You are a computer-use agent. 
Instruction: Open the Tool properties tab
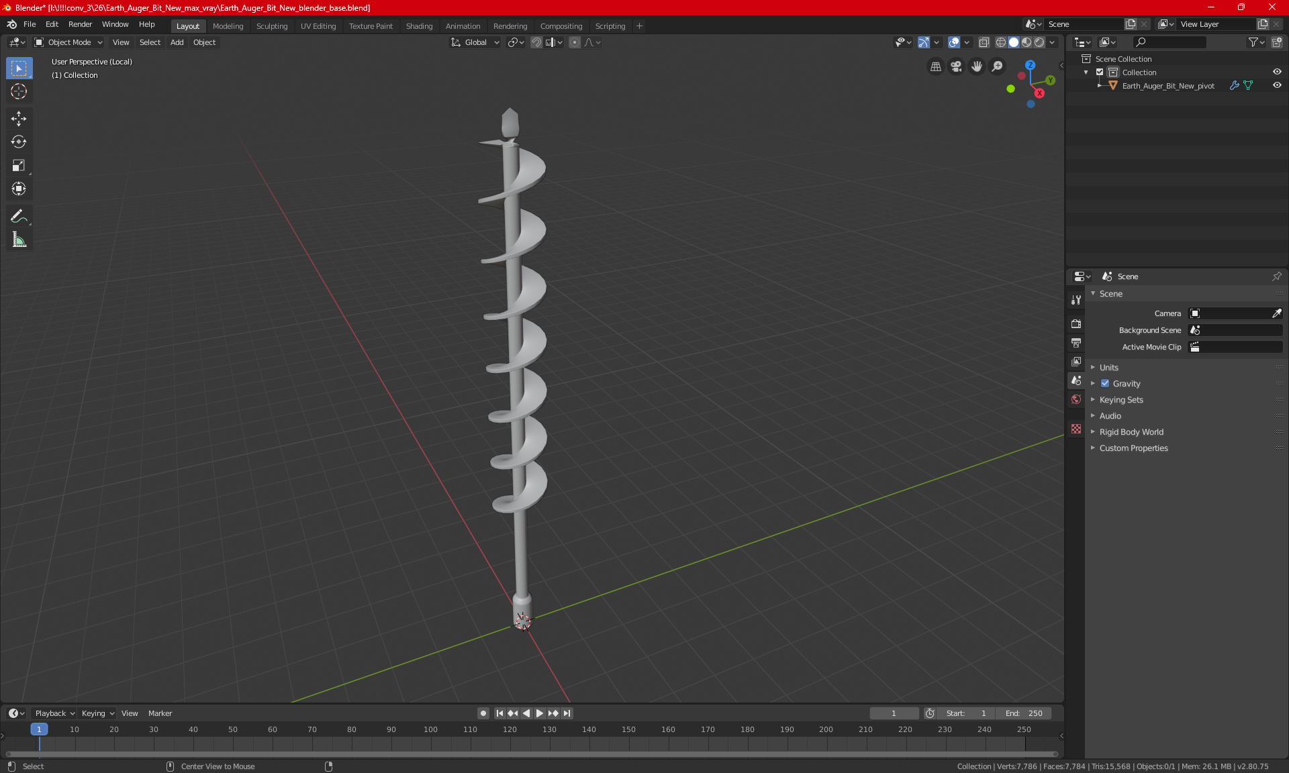coord(1076,300)
